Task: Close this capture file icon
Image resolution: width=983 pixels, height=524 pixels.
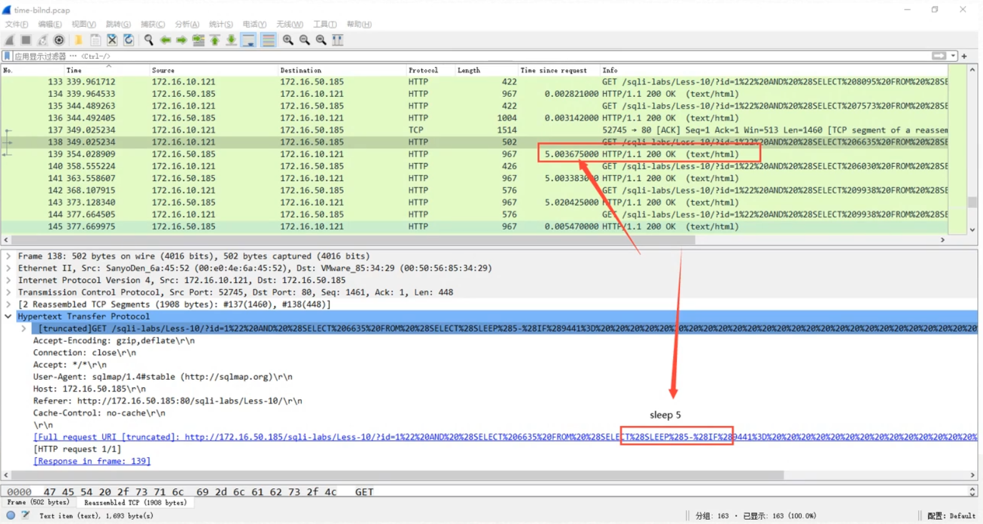Action: coord(112,40)
